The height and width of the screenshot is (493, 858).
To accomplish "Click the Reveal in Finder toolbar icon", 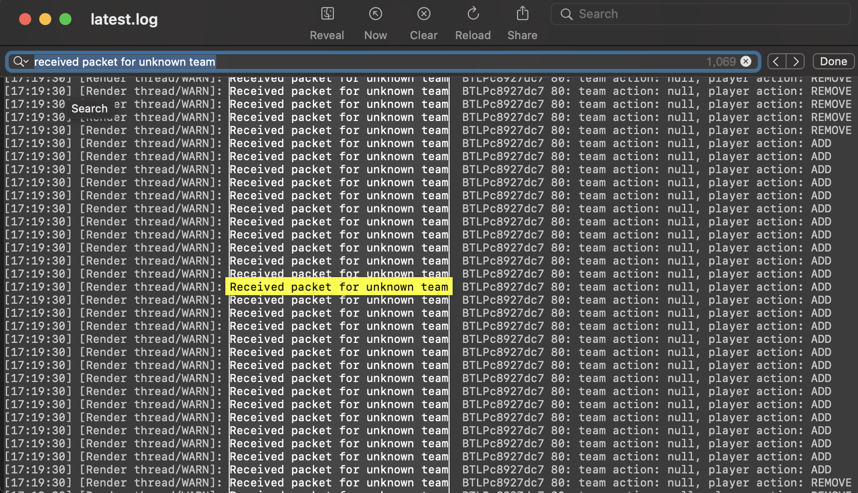I will tap(327, 14).
